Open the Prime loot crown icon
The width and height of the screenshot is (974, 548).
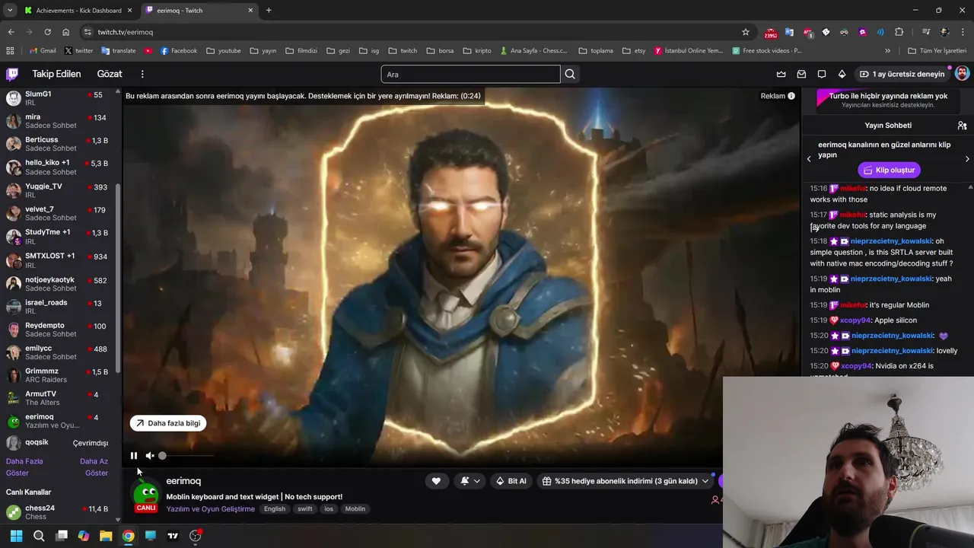[781, 74]
